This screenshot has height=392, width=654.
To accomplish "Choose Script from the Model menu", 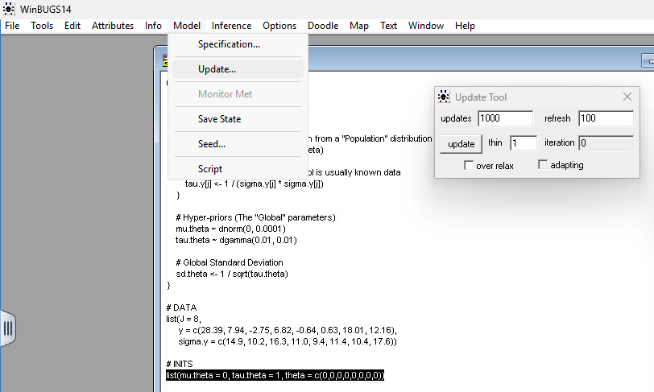I will (209, 169).
